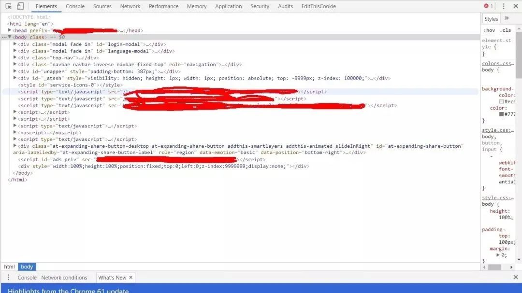Select the Styles pane tab

491,19
